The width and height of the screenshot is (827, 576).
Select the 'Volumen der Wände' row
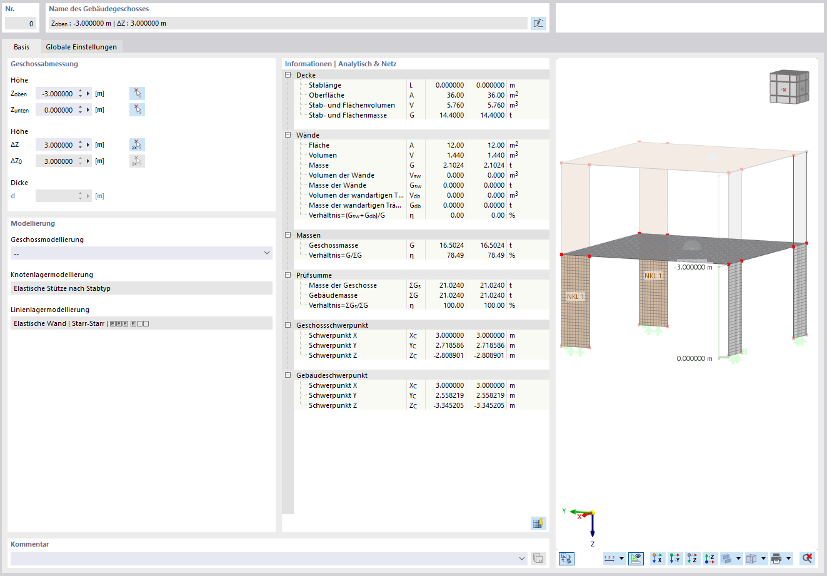pyautogui.click(x=421, y=175)
